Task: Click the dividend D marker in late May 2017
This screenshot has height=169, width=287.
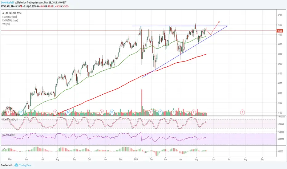Action: 21,112
